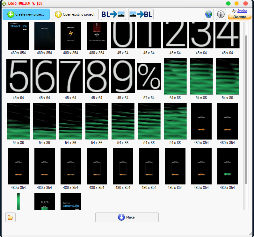This screenshot has width=254, height=237.
Task: Select the digit 7 thumbnail
Action: 71,76
